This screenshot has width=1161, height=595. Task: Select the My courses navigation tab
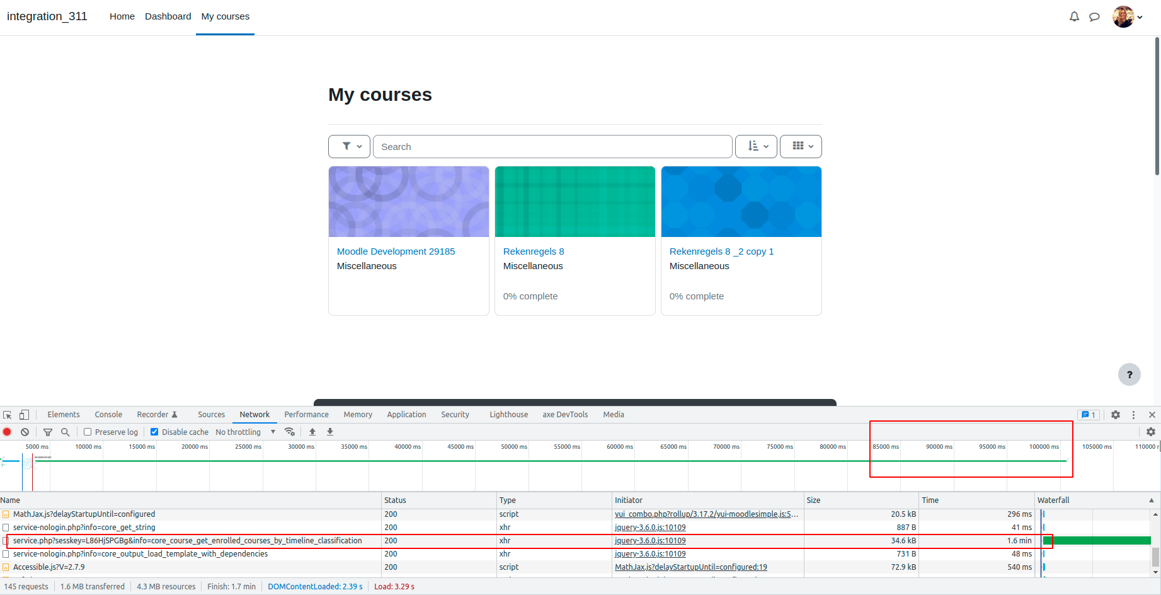coord(226,16)
